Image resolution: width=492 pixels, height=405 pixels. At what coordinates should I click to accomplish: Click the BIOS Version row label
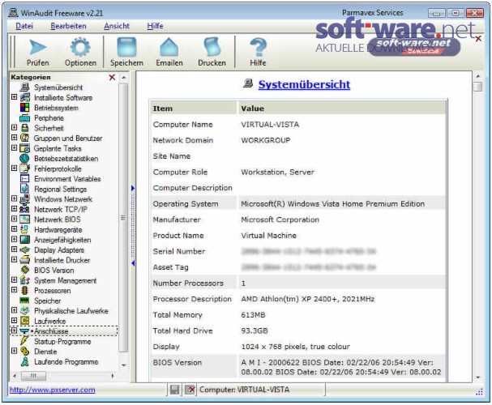(x=177, y=362)
